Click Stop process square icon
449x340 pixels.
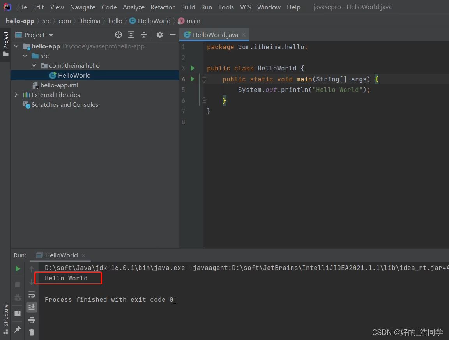coord(18,285)
